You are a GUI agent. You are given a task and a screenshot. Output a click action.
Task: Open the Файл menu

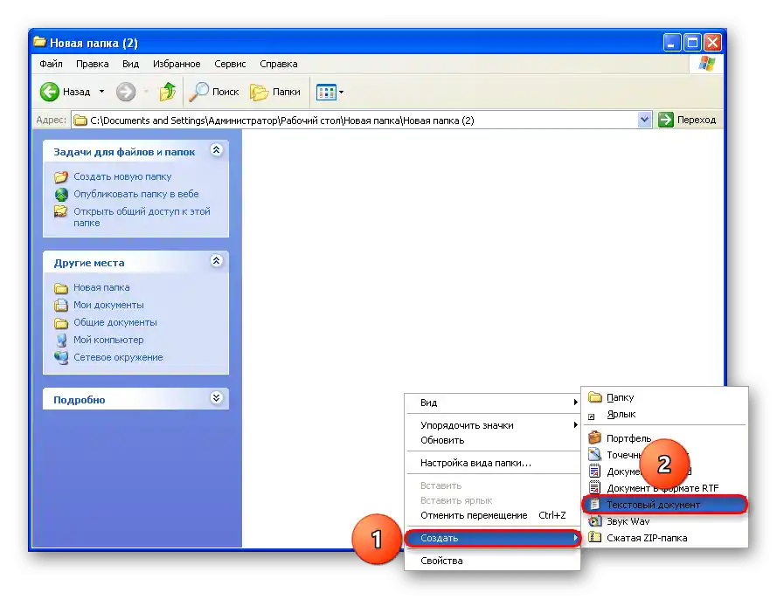click(x=51, y=64)
